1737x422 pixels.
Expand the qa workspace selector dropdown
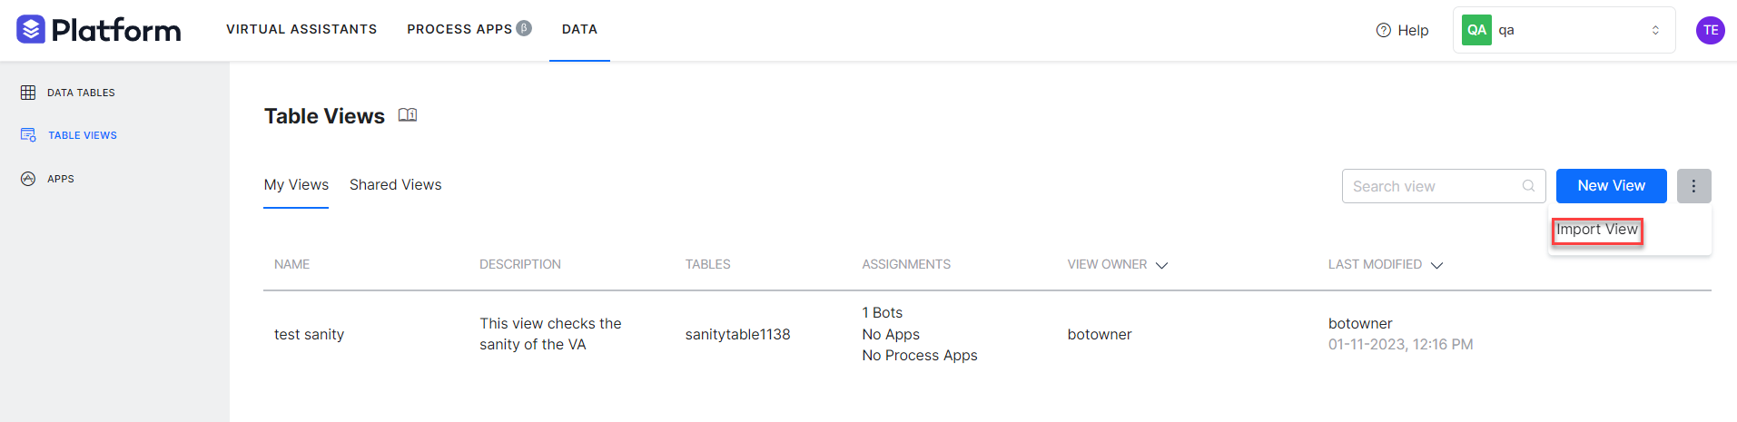point(1654,30)
